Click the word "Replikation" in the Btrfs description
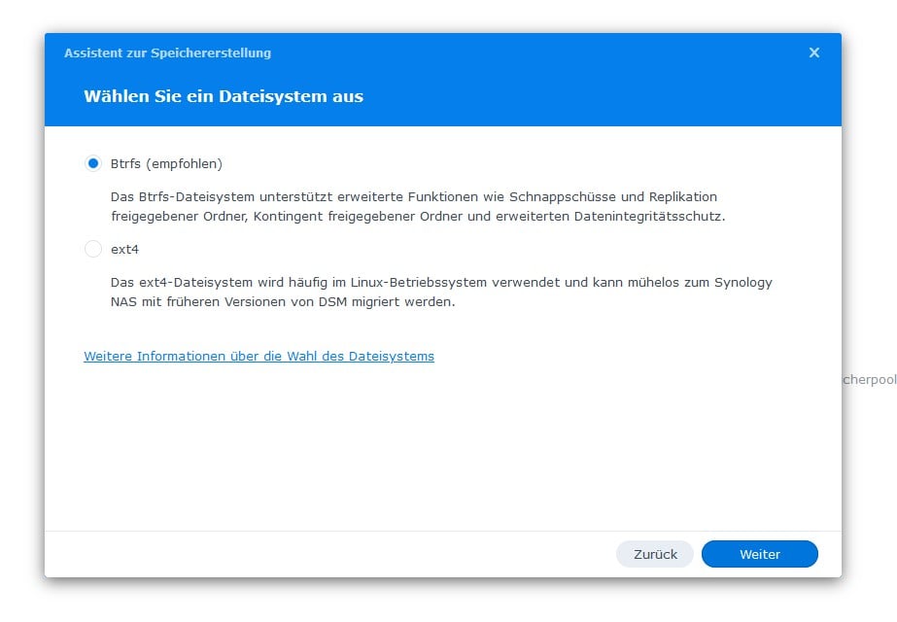Viewport: 897px width, 622px height. 682,197
